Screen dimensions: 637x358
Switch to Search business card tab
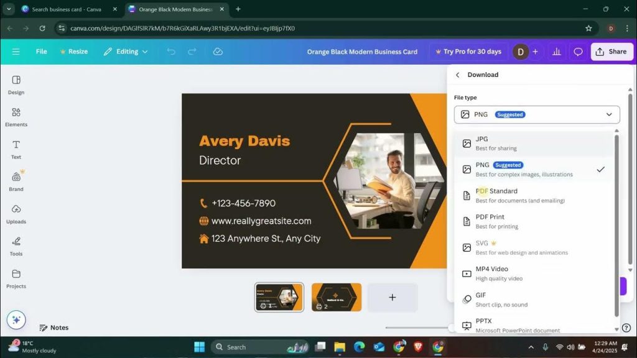[x=65, y=9]
